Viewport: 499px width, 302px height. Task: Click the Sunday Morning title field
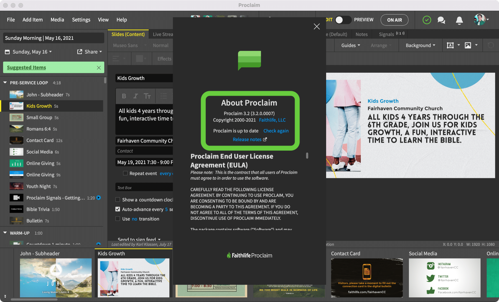pos(54,38)
